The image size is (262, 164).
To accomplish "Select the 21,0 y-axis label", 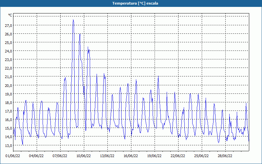I will click(x=9, y=77).
